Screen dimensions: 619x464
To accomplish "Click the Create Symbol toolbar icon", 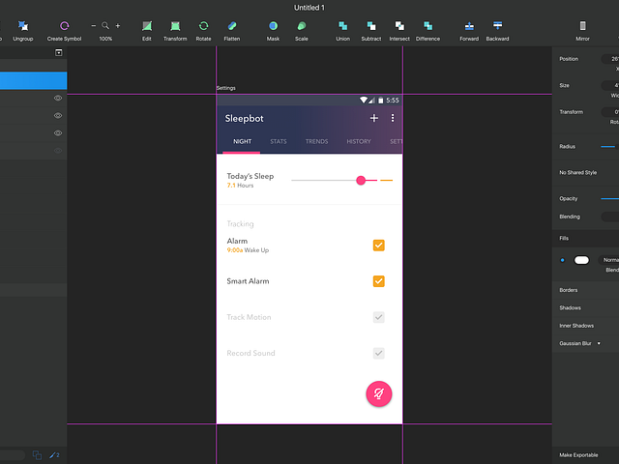I will (64, 26).
